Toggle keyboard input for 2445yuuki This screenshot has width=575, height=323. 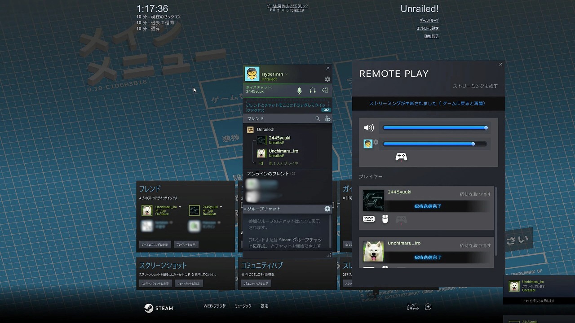[x=369, y=219]
